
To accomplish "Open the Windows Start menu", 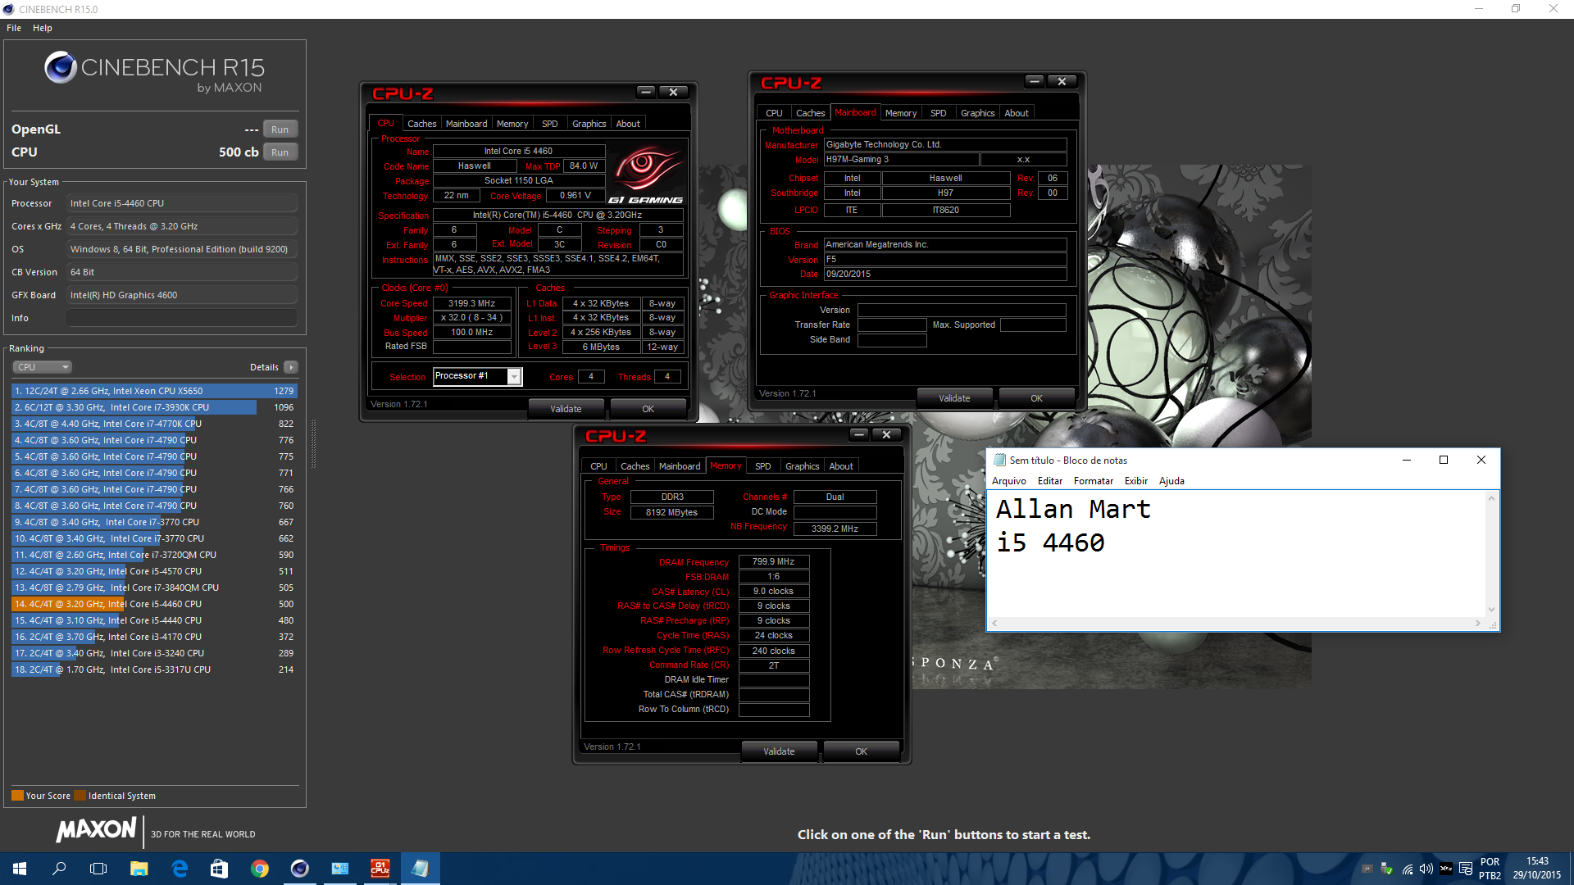I will [20, 869].
